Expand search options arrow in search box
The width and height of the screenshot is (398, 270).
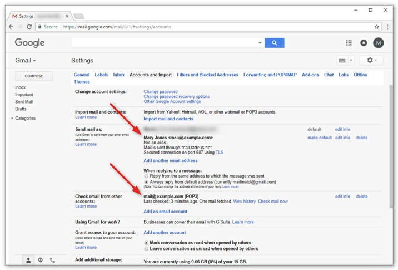[260, 43]
